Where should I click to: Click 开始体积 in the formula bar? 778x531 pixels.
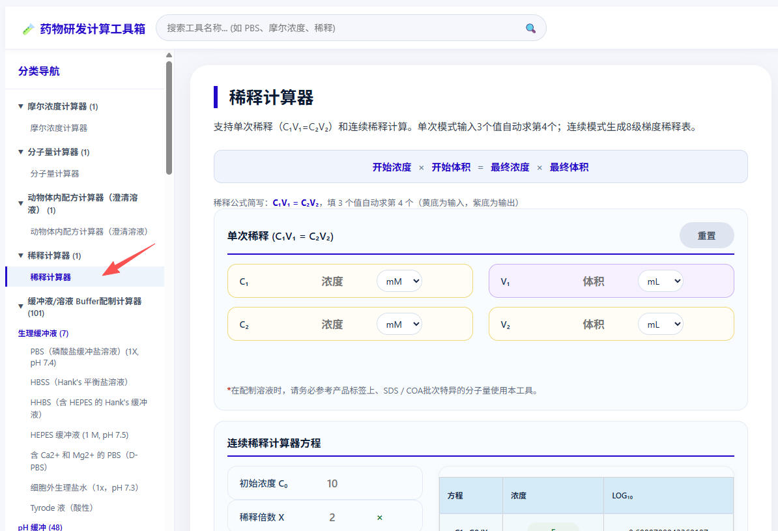coord(451,167)
